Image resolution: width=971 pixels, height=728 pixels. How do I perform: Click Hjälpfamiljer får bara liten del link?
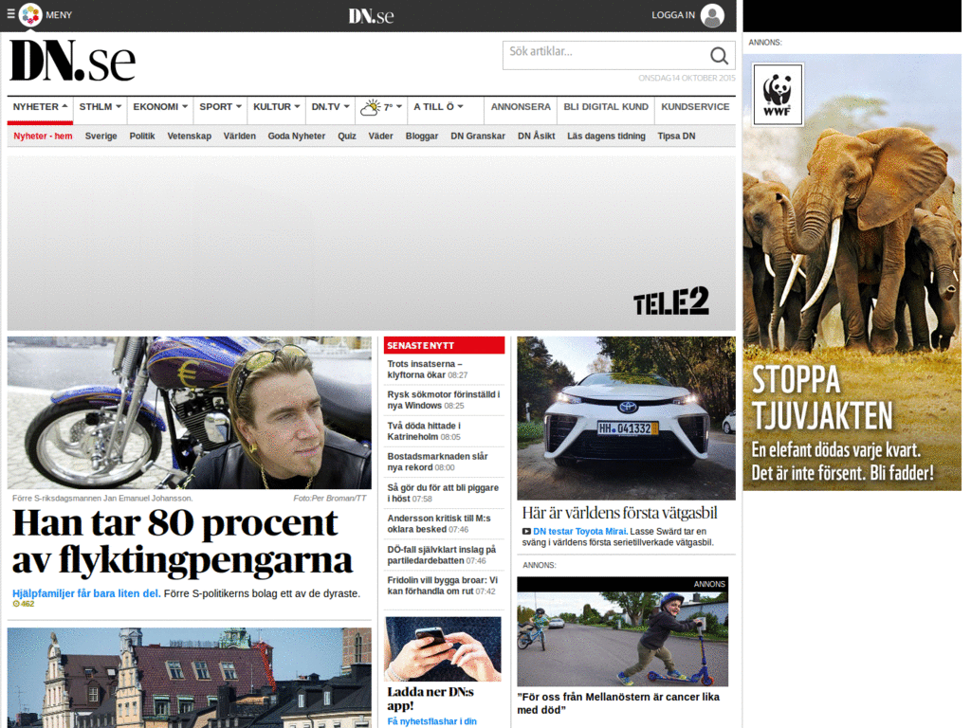[86, 593]
